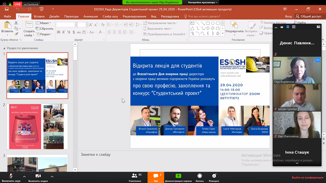Toggle text Shadow (S) formatting
This screenshot has height=183, width=326.
tap(74, 32)
